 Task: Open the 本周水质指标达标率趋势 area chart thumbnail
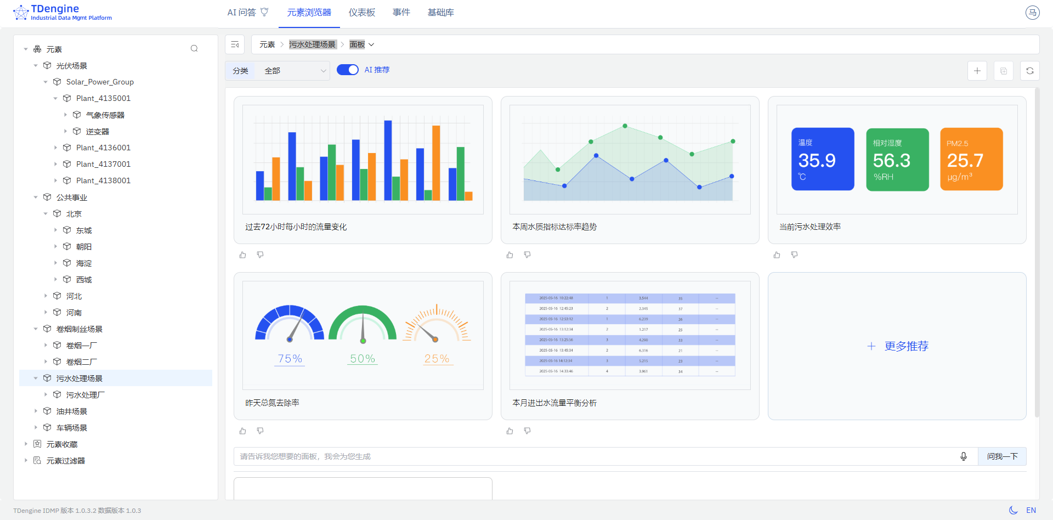(x=630, y=159)
